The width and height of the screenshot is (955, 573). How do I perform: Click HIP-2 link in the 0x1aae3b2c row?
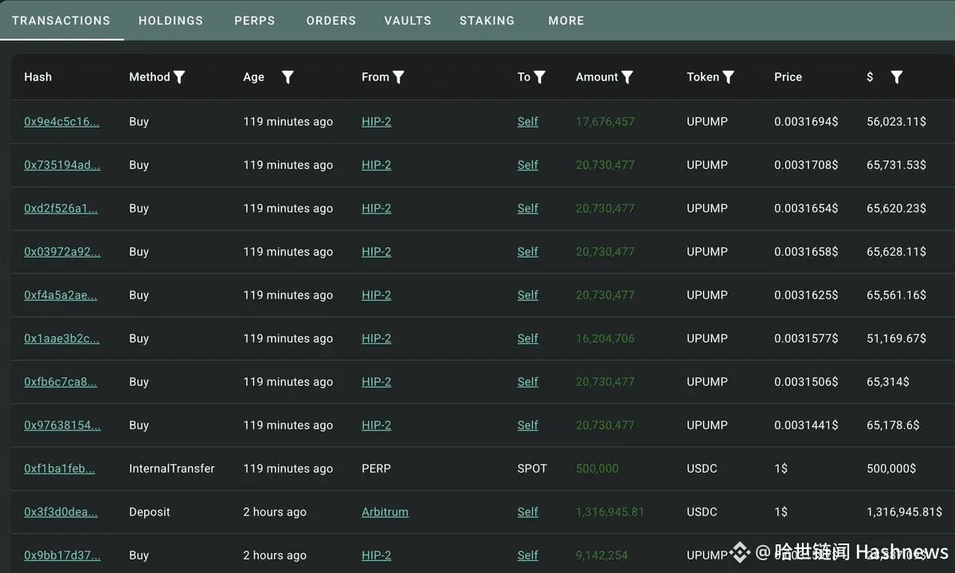click(x=377, y=338)
